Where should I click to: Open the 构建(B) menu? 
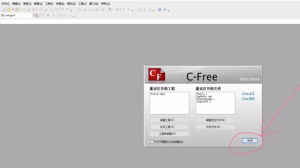(x=60, y=4)
